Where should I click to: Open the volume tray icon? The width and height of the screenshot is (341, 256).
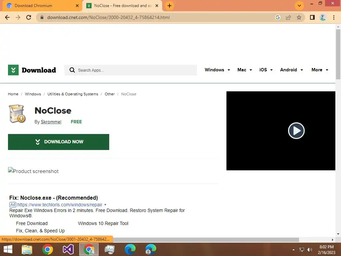309,250
